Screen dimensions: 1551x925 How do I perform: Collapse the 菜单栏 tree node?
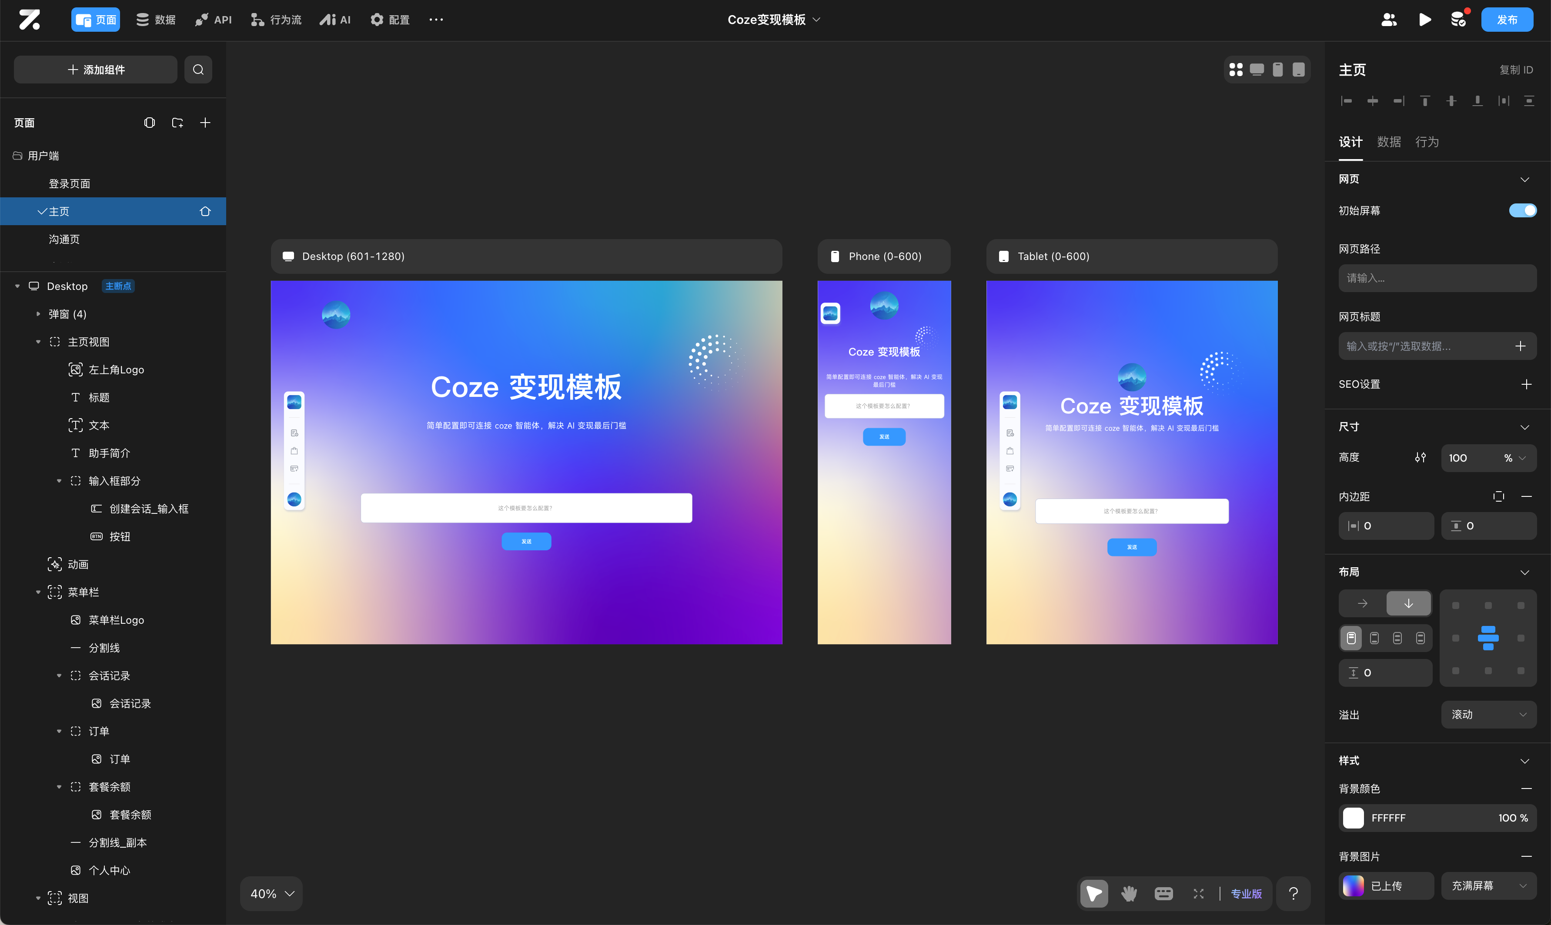click(38, 592)
